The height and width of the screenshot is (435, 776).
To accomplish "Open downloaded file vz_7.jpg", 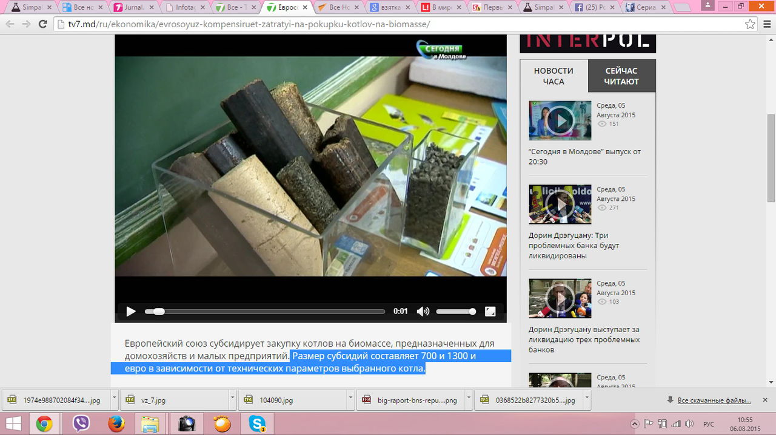I will [x=174, y=400].
